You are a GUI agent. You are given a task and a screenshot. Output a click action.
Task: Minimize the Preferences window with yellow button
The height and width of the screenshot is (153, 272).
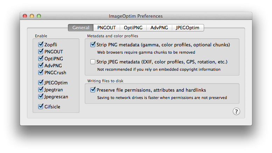32,16
